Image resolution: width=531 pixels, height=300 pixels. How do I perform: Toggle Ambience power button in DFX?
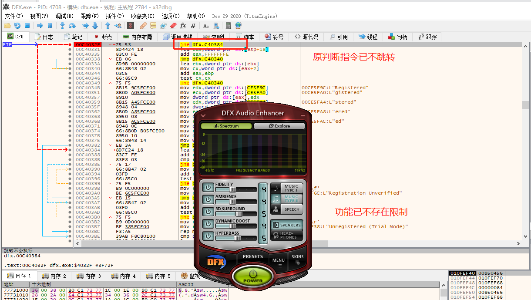(x=208, y=199)
